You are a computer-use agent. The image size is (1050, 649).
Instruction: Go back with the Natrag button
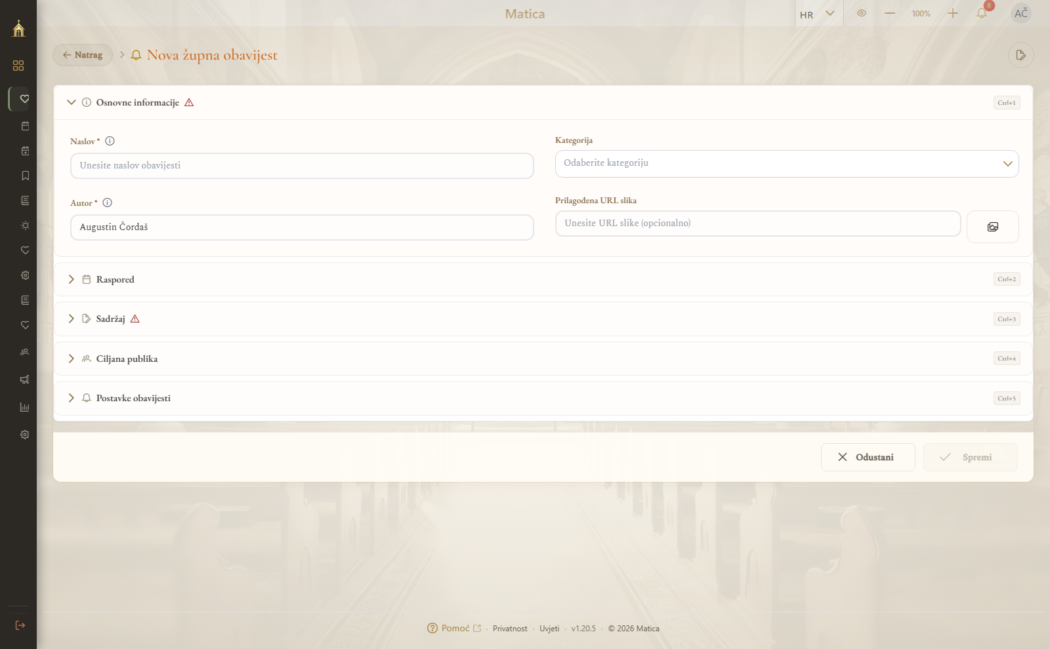83,55
